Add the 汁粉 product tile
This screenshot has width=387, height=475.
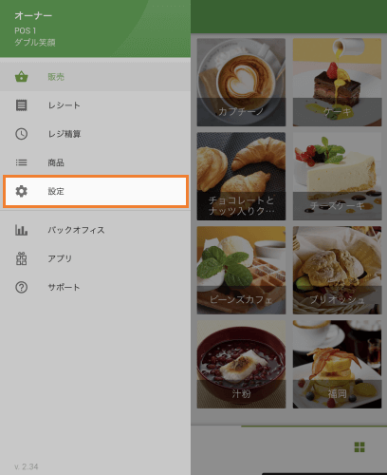tap(241, 364)
